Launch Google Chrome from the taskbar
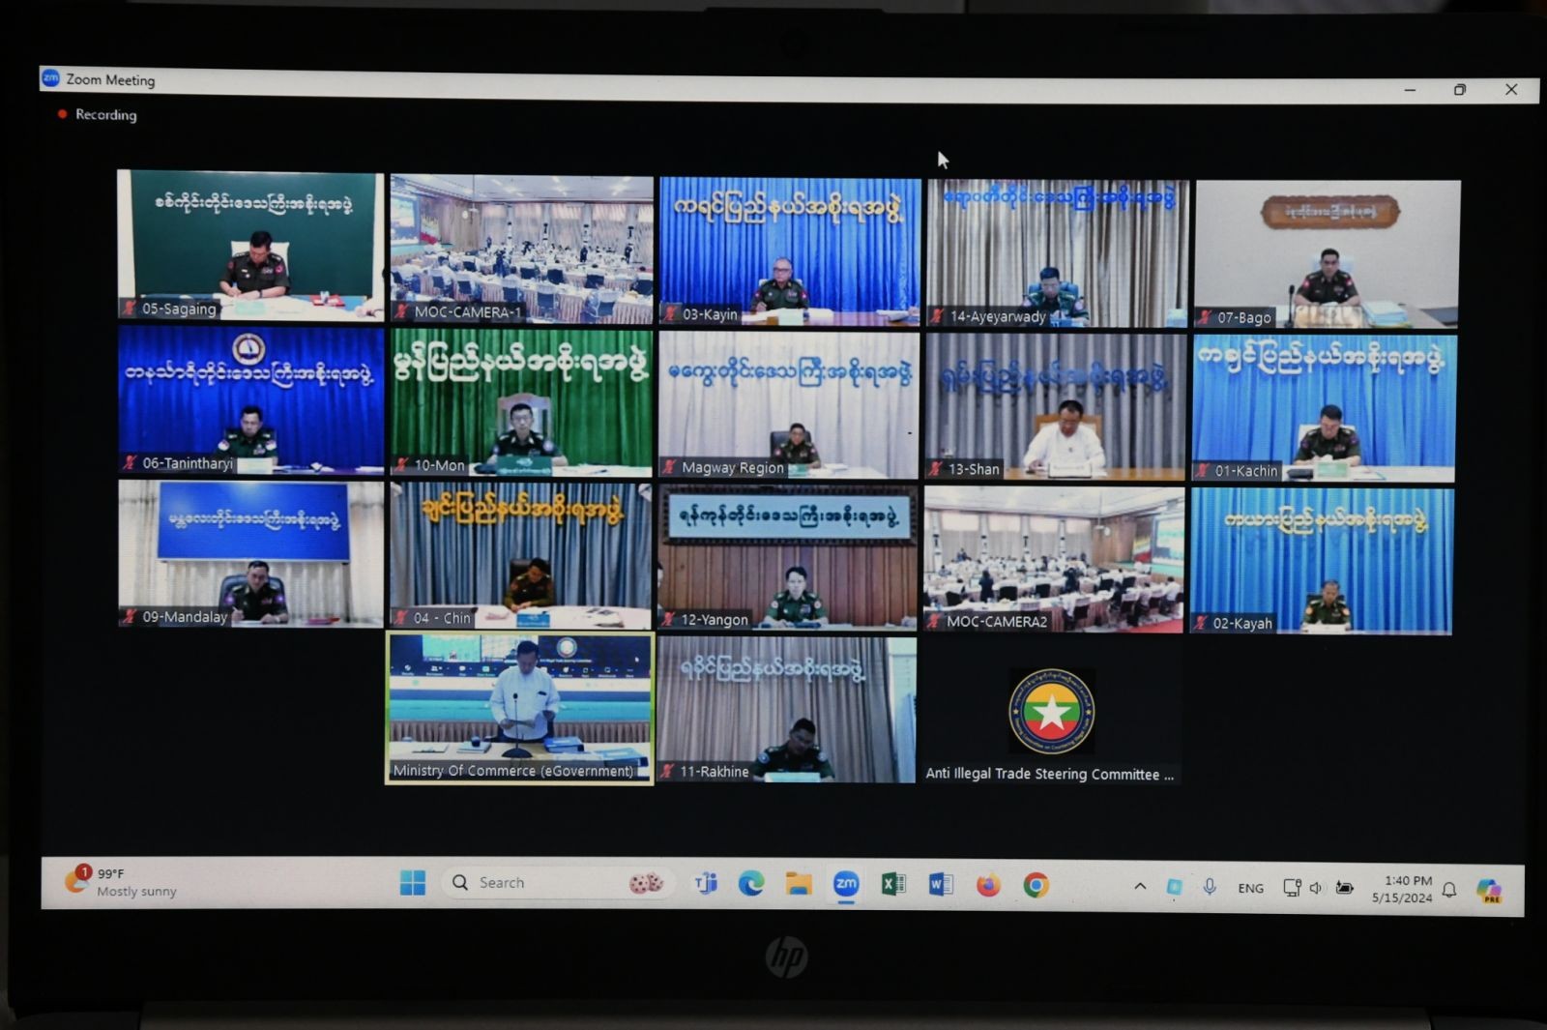The height and width of the screenshot is (1030, 1547). coord(1036,885)
